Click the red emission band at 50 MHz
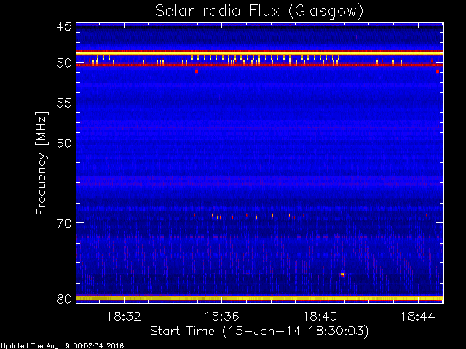The height and width of the screenshot is (349, 466). pos(260,65)
